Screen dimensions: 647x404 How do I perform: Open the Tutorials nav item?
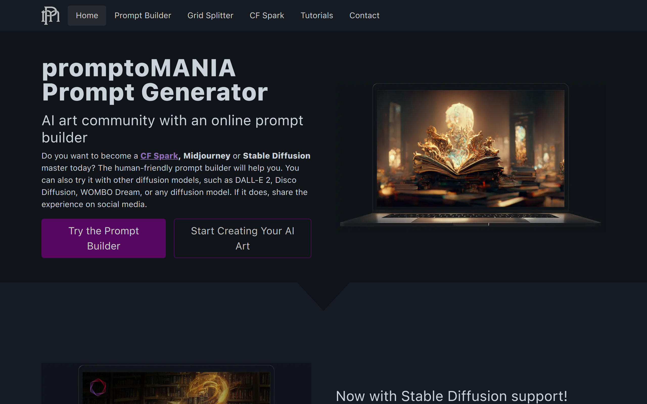317,15
